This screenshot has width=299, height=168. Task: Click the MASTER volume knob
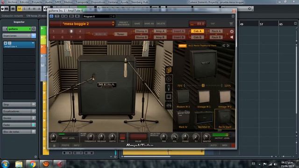coord(206,137)
